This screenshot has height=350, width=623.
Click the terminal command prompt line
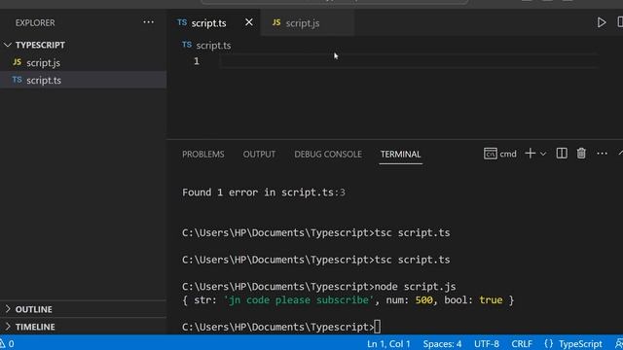tap(281, 327)
